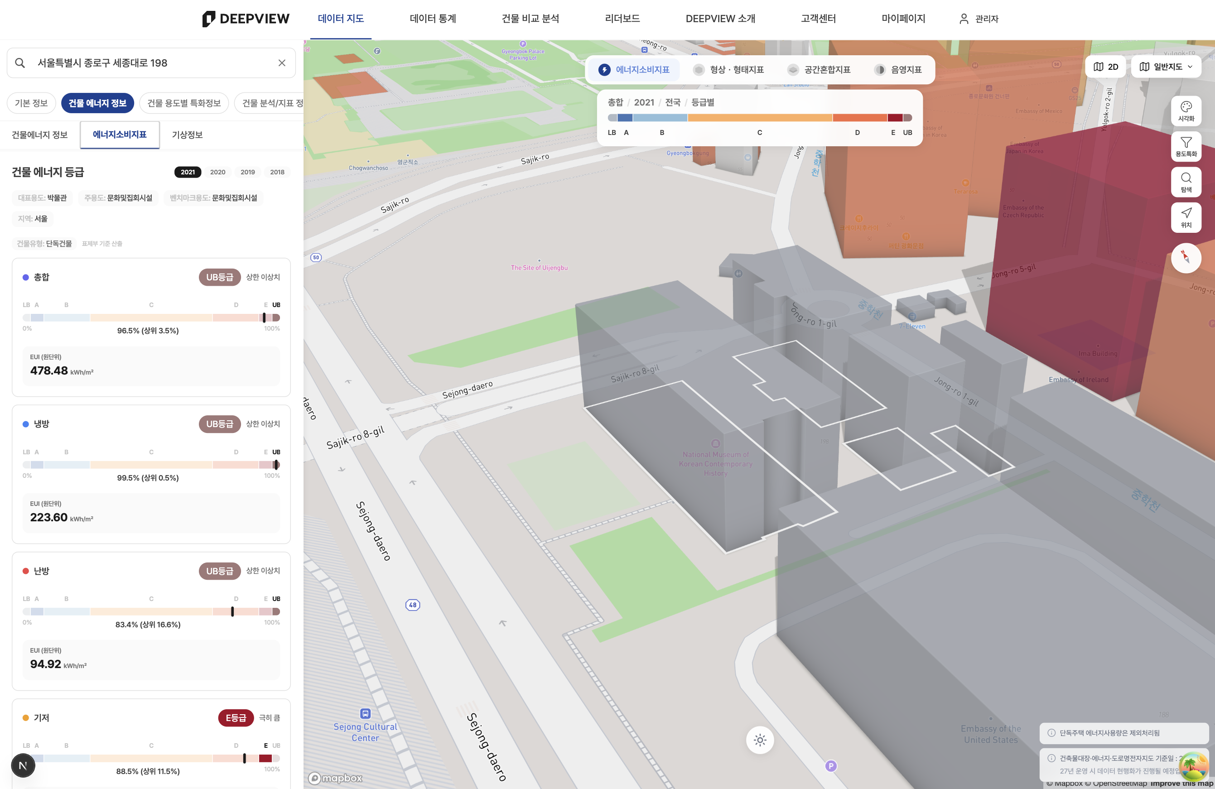
Task: Click the 난방 percentile grade bar
Action: (x=151, y=611)
